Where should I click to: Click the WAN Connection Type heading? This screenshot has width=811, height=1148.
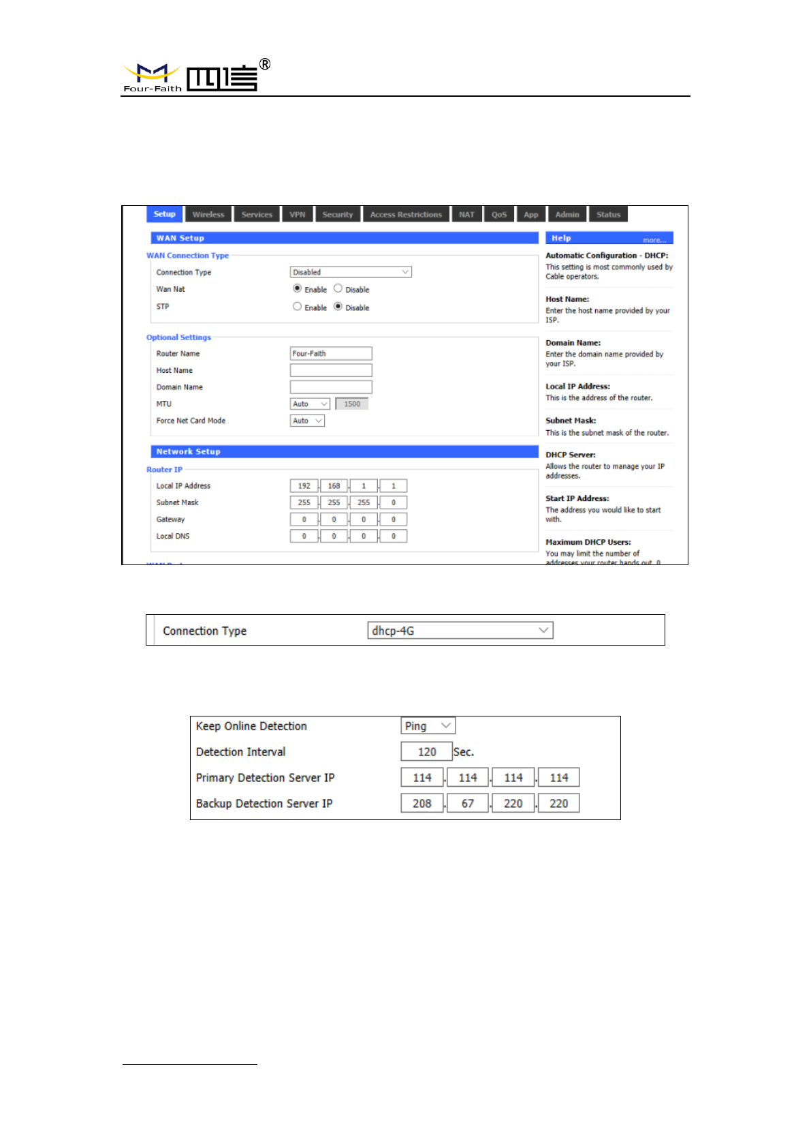coord(188,256)
